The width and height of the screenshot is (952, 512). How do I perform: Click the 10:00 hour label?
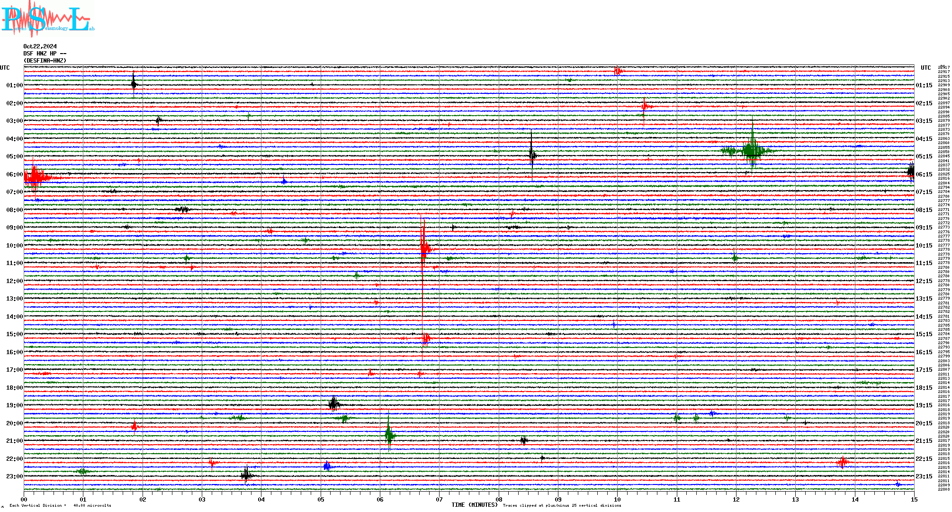(14, 246)
